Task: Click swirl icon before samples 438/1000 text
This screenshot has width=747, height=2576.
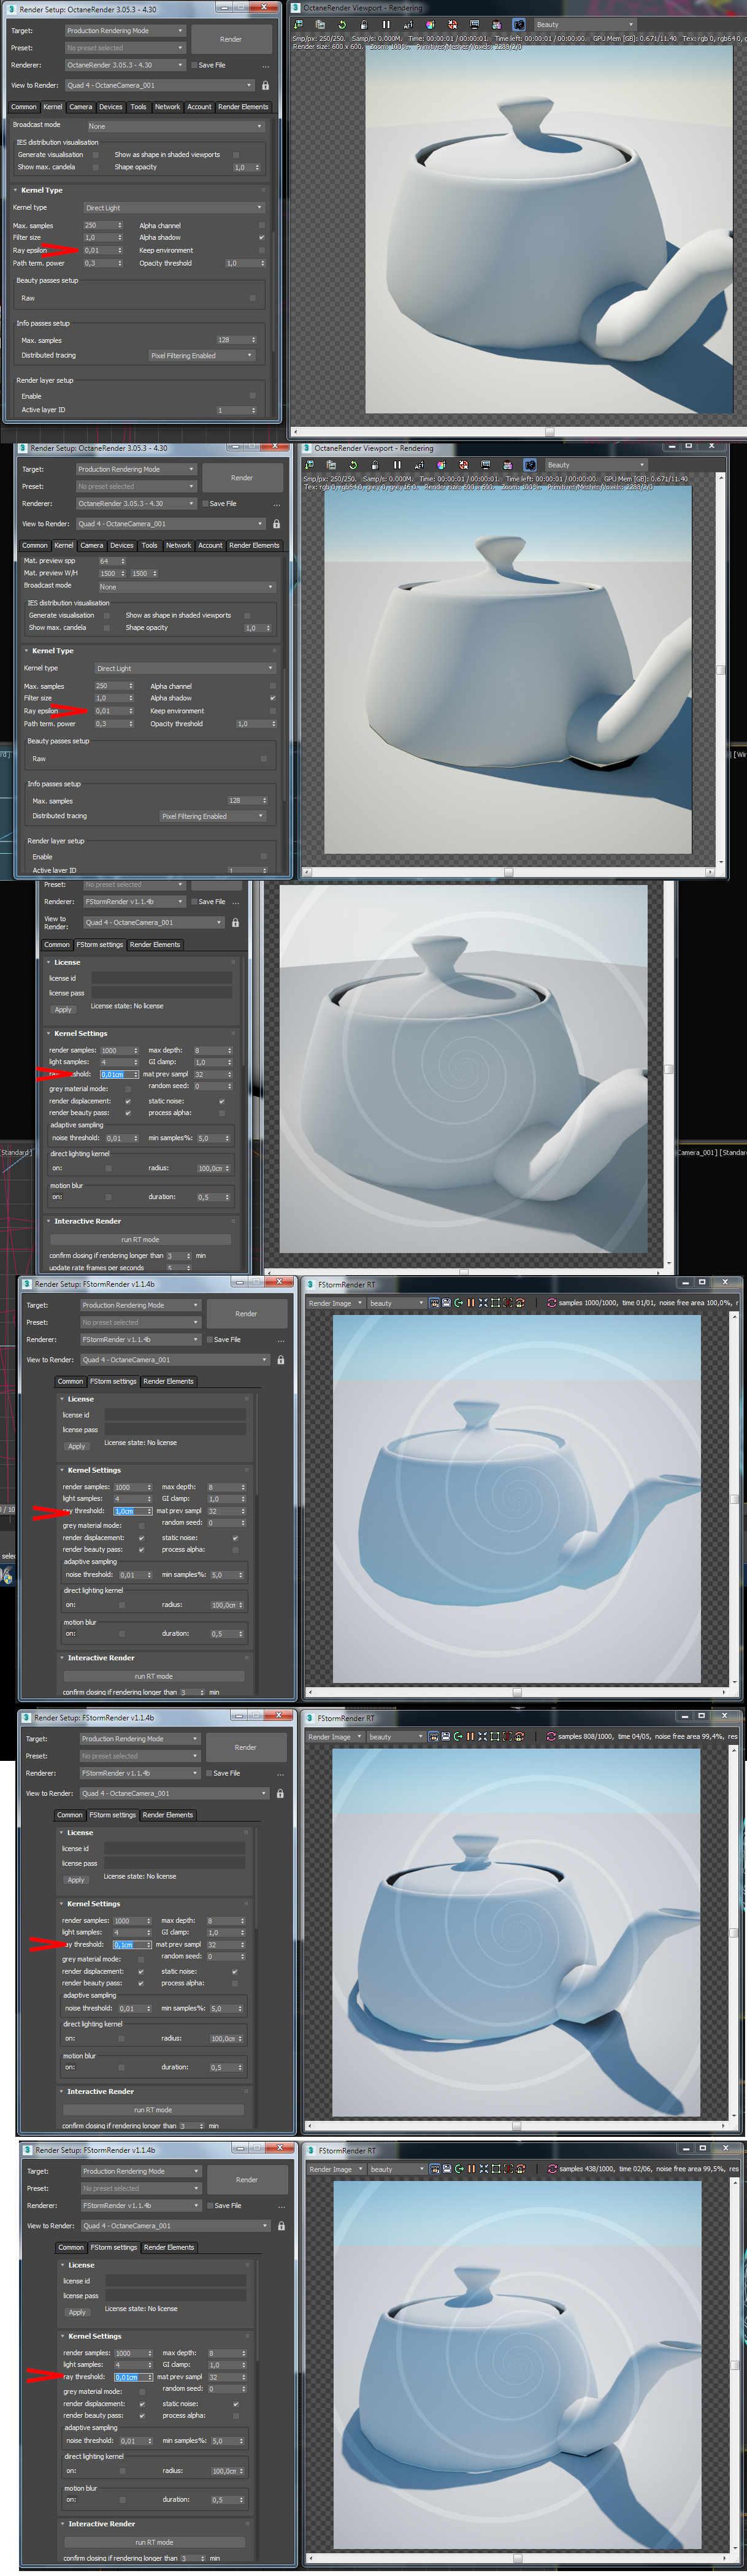Action: pyautogui.click(x=551, y=2169)
